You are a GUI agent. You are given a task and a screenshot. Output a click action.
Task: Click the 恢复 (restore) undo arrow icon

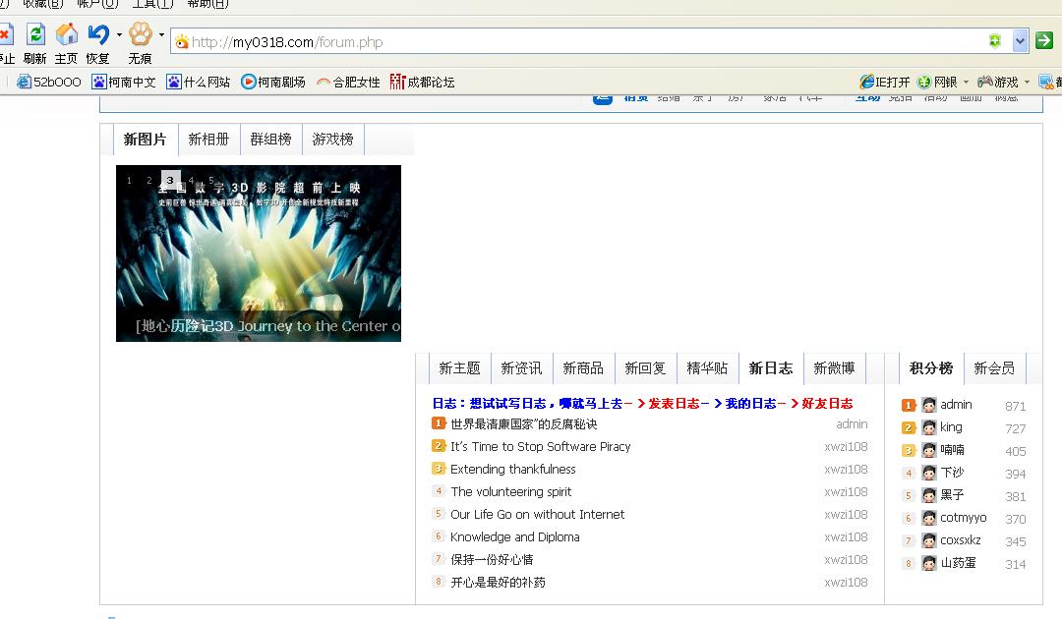click(x=99, y=33)
